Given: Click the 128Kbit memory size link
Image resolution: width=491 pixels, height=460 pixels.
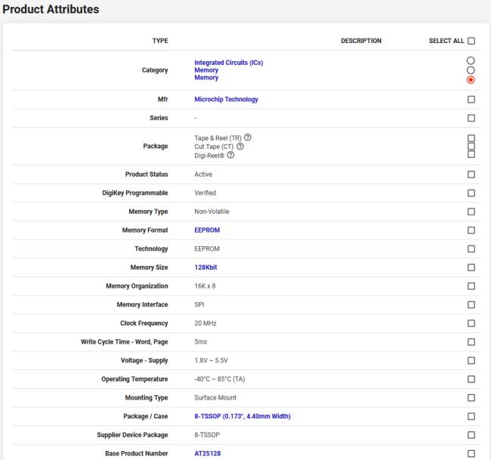Looking at the screenshot, I should coord(206,267).
